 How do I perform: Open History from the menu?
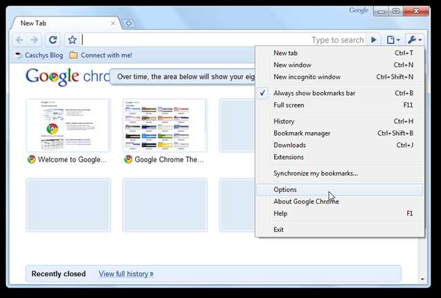click(340, 121)
